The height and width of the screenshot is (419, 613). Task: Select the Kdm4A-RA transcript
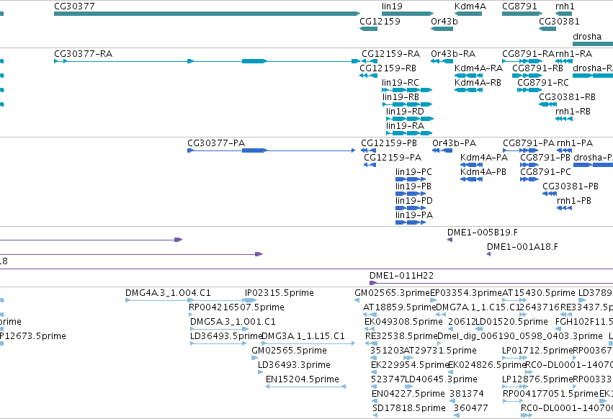[x=468, y=76]
